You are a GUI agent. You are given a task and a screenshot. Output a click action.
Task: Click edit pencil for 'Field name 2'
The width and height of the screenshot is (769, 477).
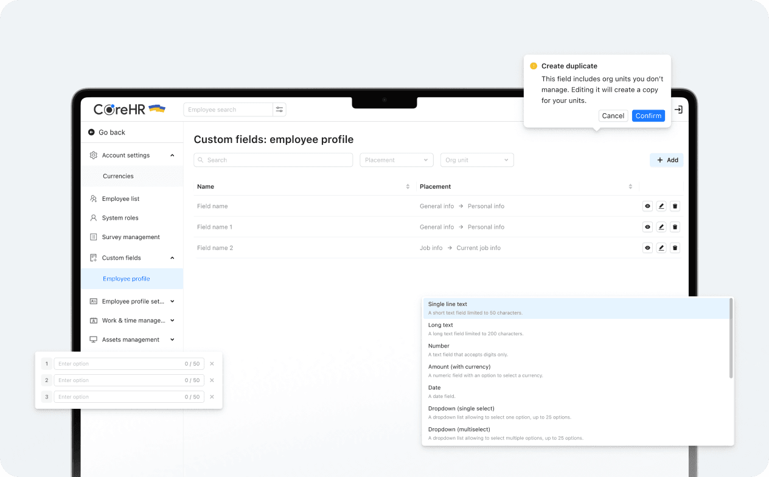click(x=661, y=248)
